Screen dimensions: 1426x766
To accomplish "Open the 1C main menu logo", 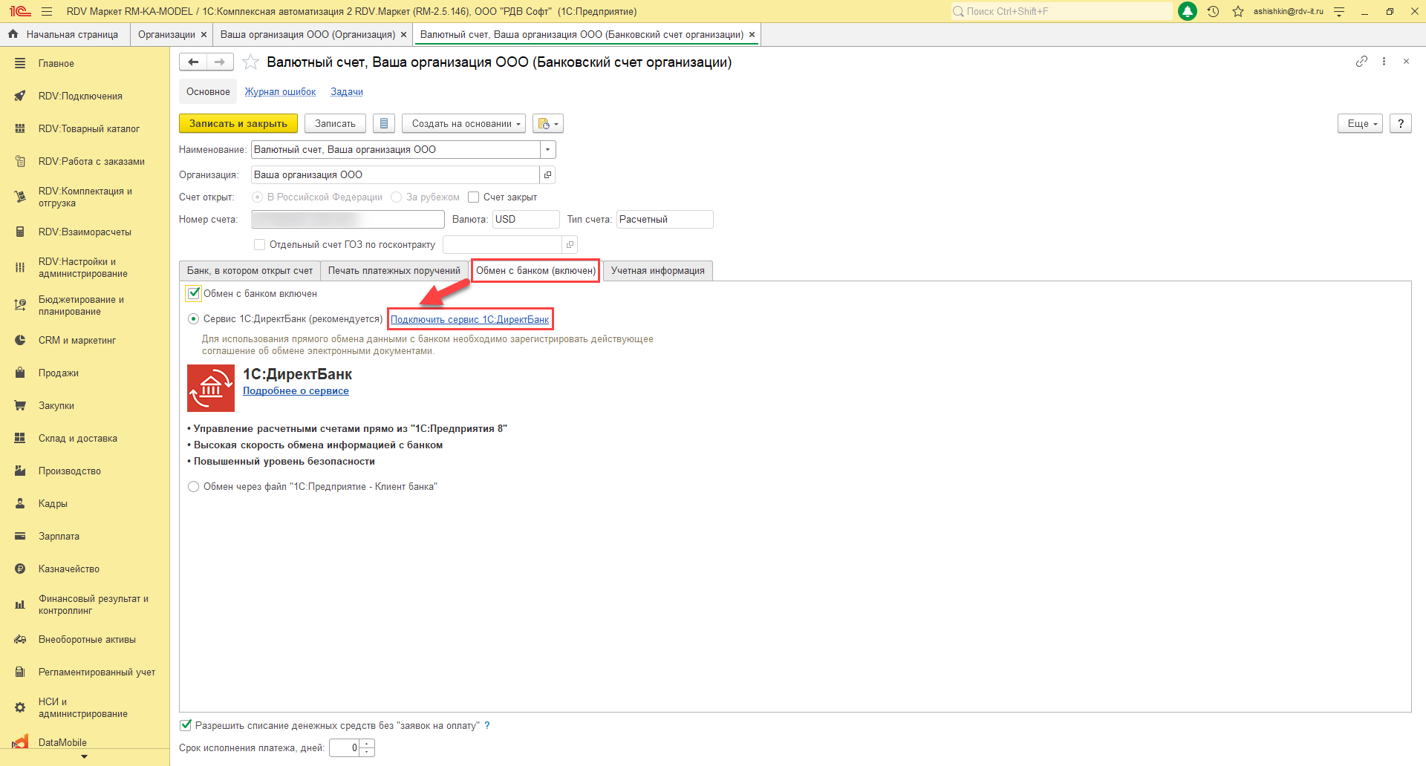I will click(20, 11).
